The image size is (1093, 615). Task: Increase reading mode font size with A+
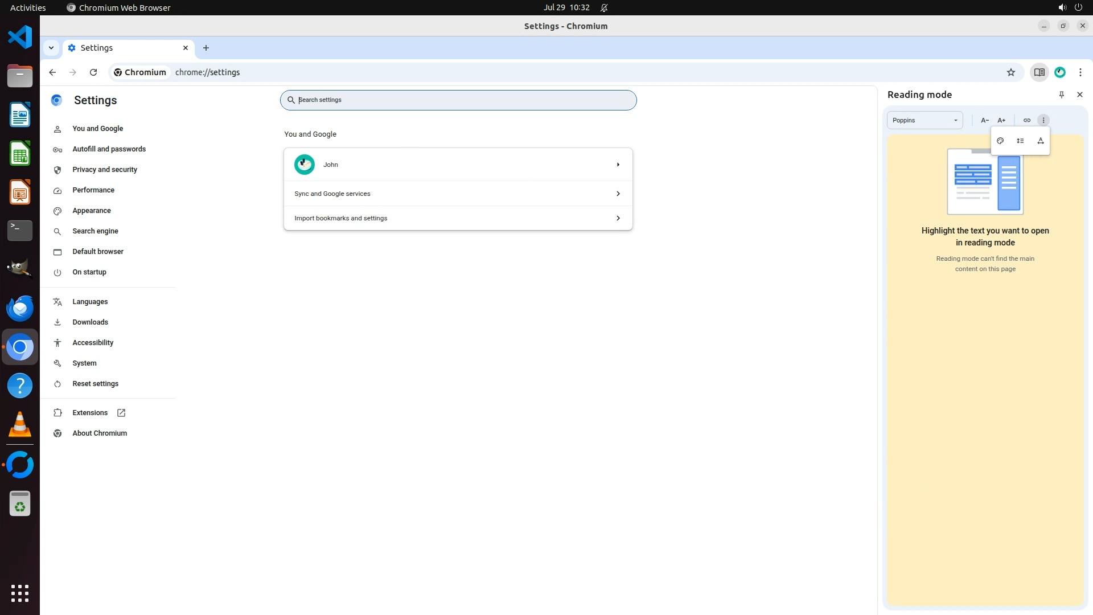(1001, 120)
